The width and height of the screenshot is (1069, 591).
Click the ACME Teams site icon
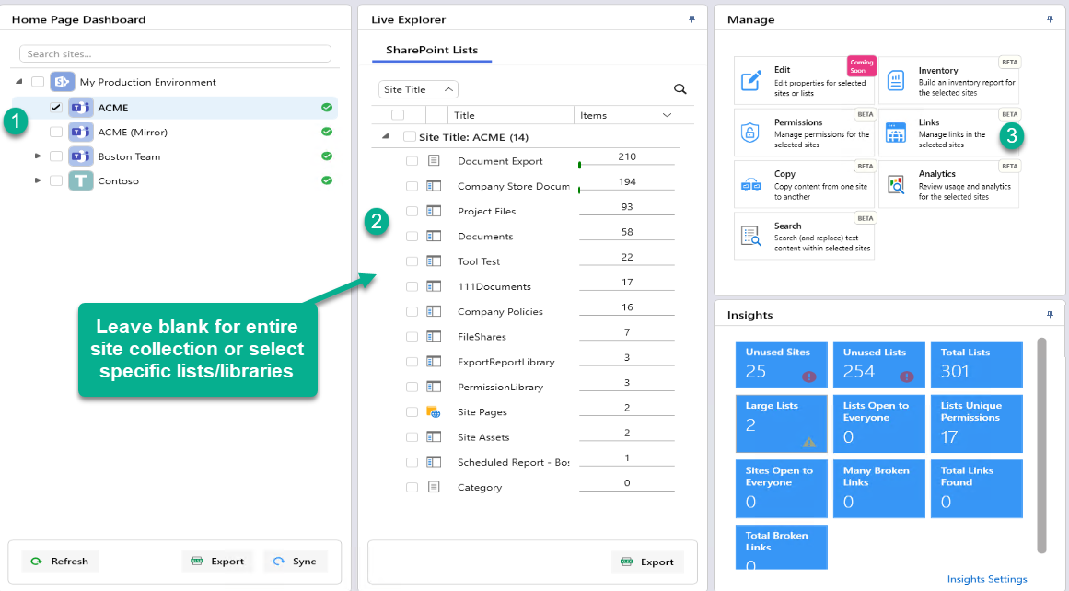pos(80,108)
